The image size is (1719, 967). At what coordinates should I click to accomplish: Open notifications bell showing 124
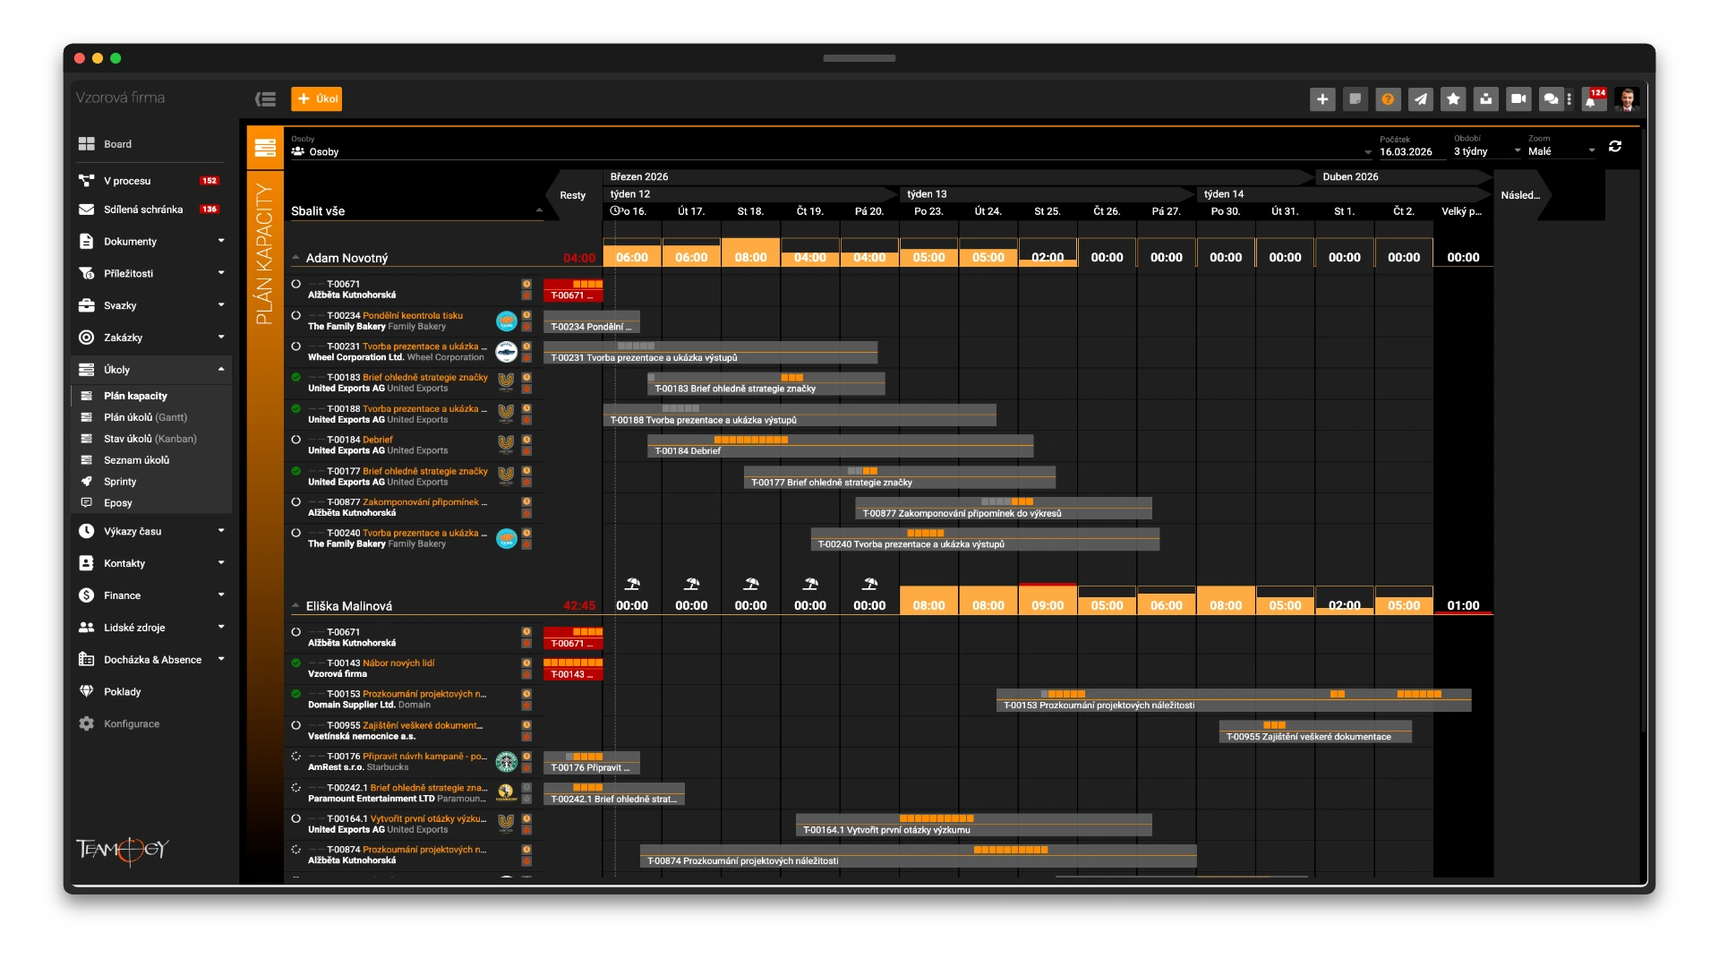(1592, 99)
